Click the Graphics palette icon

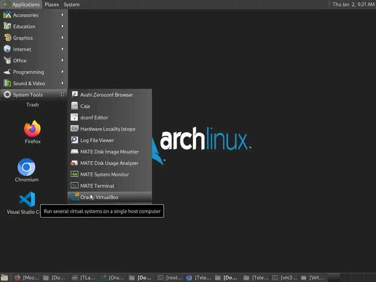pyautogui.click(x=7, y=38)
